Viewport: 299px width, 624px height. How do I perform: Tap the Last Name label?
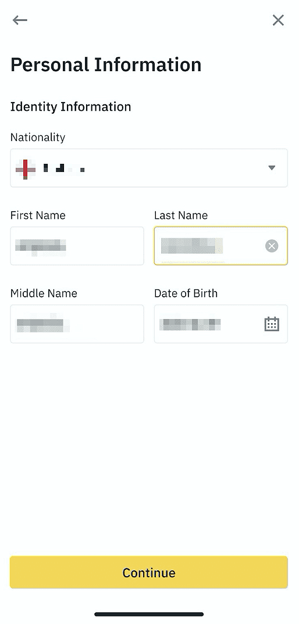tap(181, 215)
